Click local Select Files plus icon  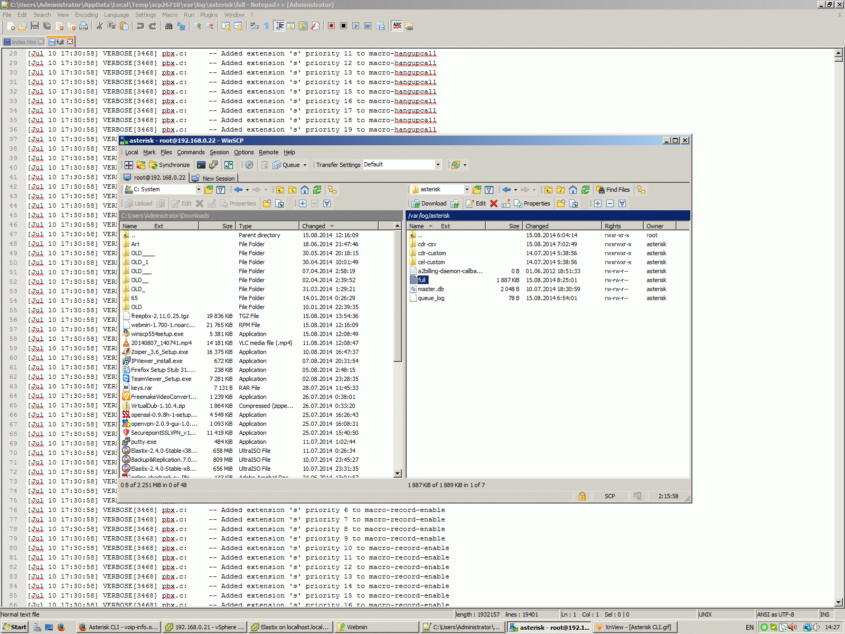coord(303,203)
